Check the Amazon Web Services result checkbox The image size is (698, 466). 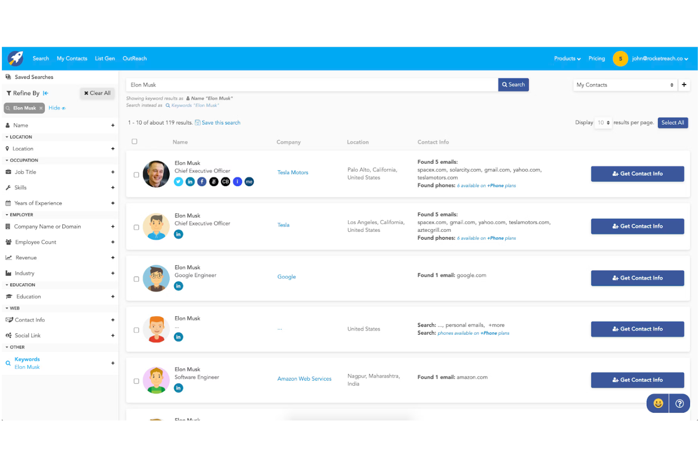[136, 381]
